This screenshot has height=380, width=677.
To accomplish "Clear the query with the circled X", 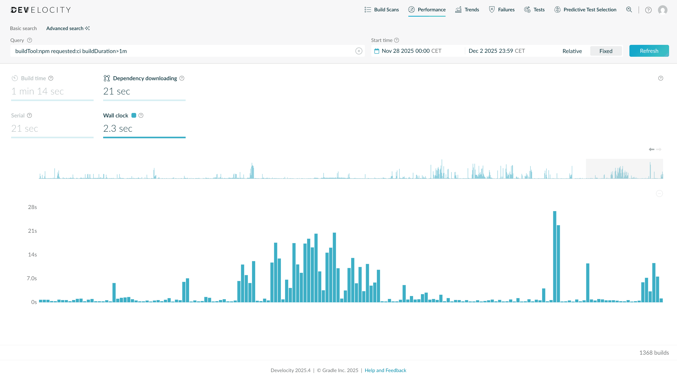I will click(x=359, y=51).
